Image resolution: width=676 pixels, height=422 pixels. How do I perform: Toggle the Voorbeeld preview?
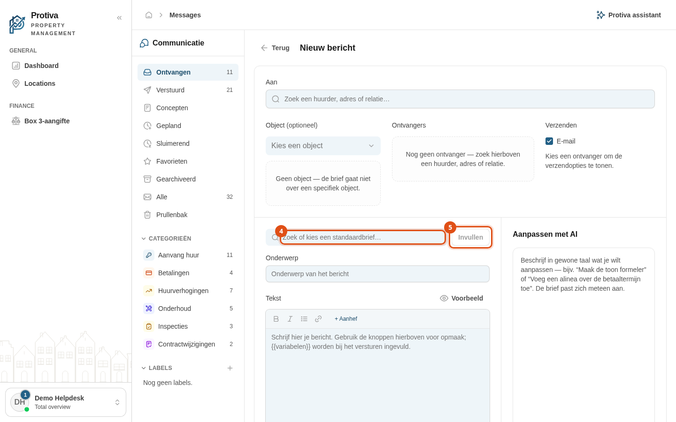click(461, 298)
